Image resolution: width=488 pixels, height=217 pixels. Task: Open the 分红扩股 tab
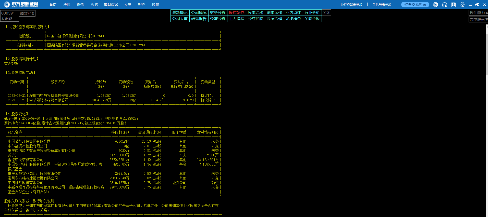[255, 19]
